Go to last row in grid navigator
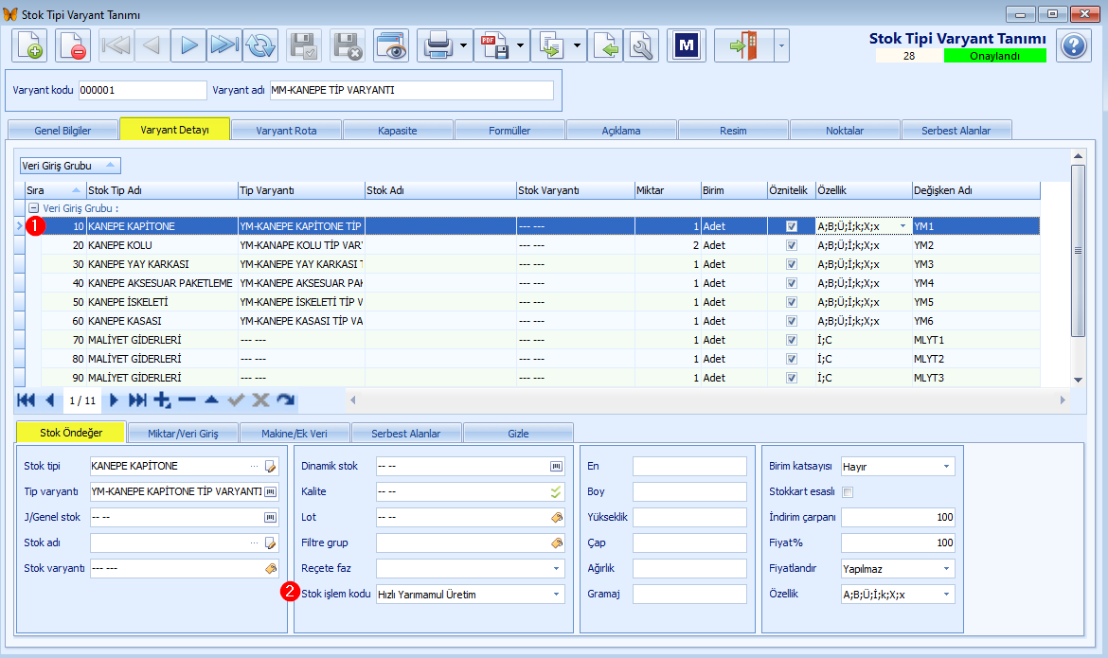This screenshot has width=1108, height=658. coord(137,400)
